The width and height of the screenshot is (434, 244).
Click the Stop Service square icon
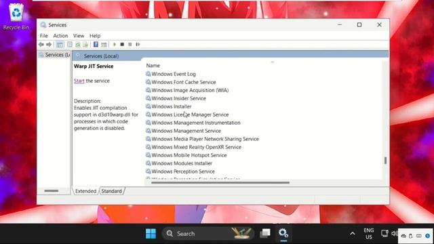(122, 44)
